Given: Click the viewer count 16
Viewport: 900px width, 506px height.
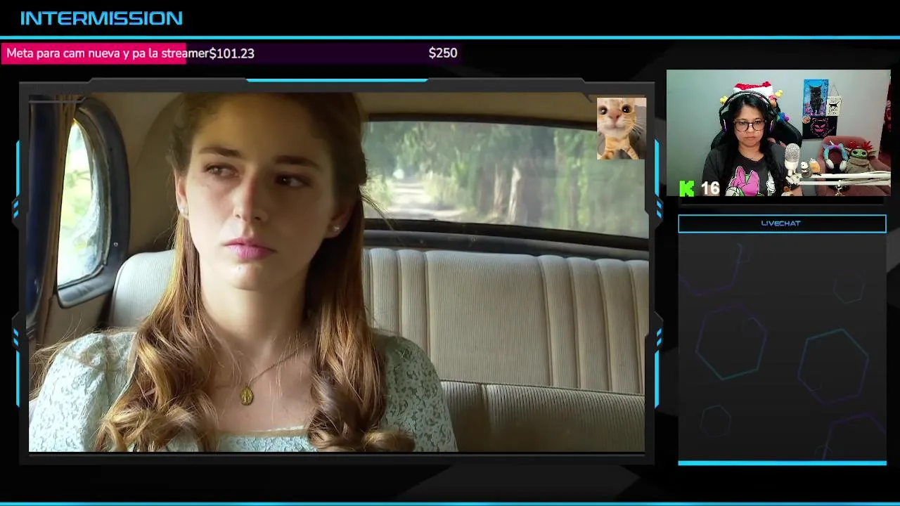Looking at the screenshot, I should click(x=710, y=188).
